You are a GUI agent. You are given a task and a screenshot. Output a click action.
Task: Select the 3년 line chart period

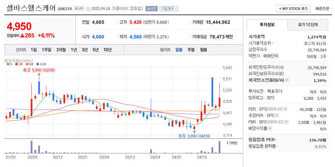[85, 50]
